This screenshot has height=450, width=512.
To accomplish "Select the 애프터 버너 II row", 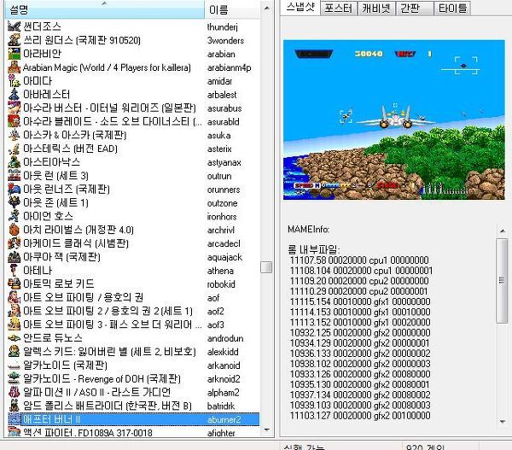I will pyautogui.click(x=133, y=419).
